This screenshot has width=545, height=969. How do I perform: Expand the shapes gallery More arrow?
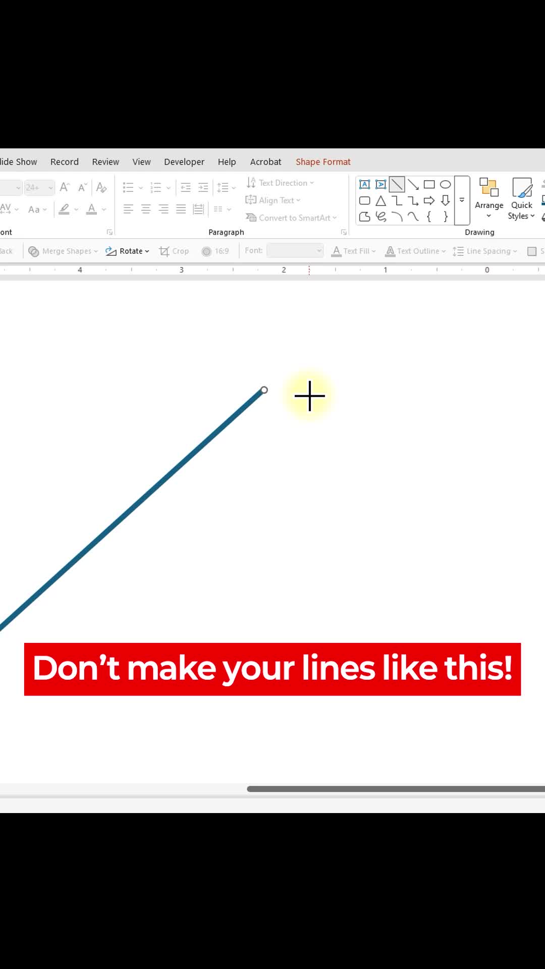click(462, 200)
